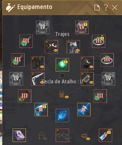Select the locked tier III blue main weapon
122x145 pixels.
[41, 109]
